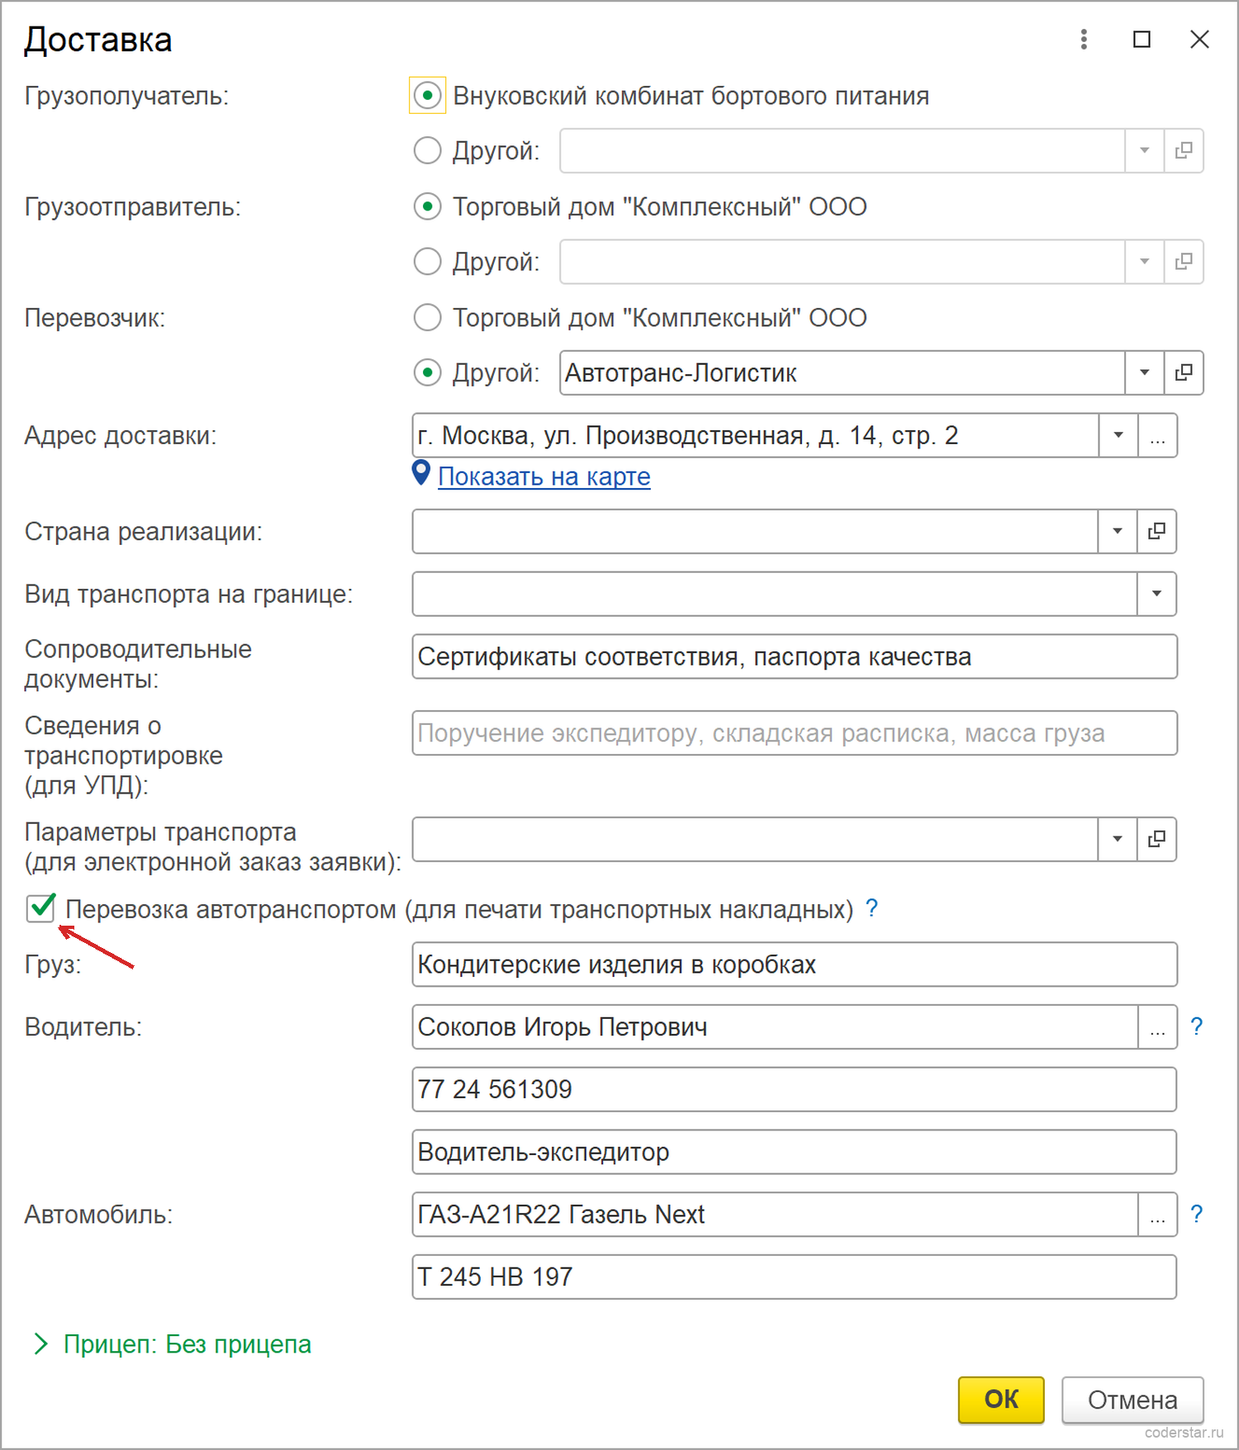The image size is (1239, 1450).
Task: Expand Прицеп: Без прицепа section
Action: pos(172,1344)
